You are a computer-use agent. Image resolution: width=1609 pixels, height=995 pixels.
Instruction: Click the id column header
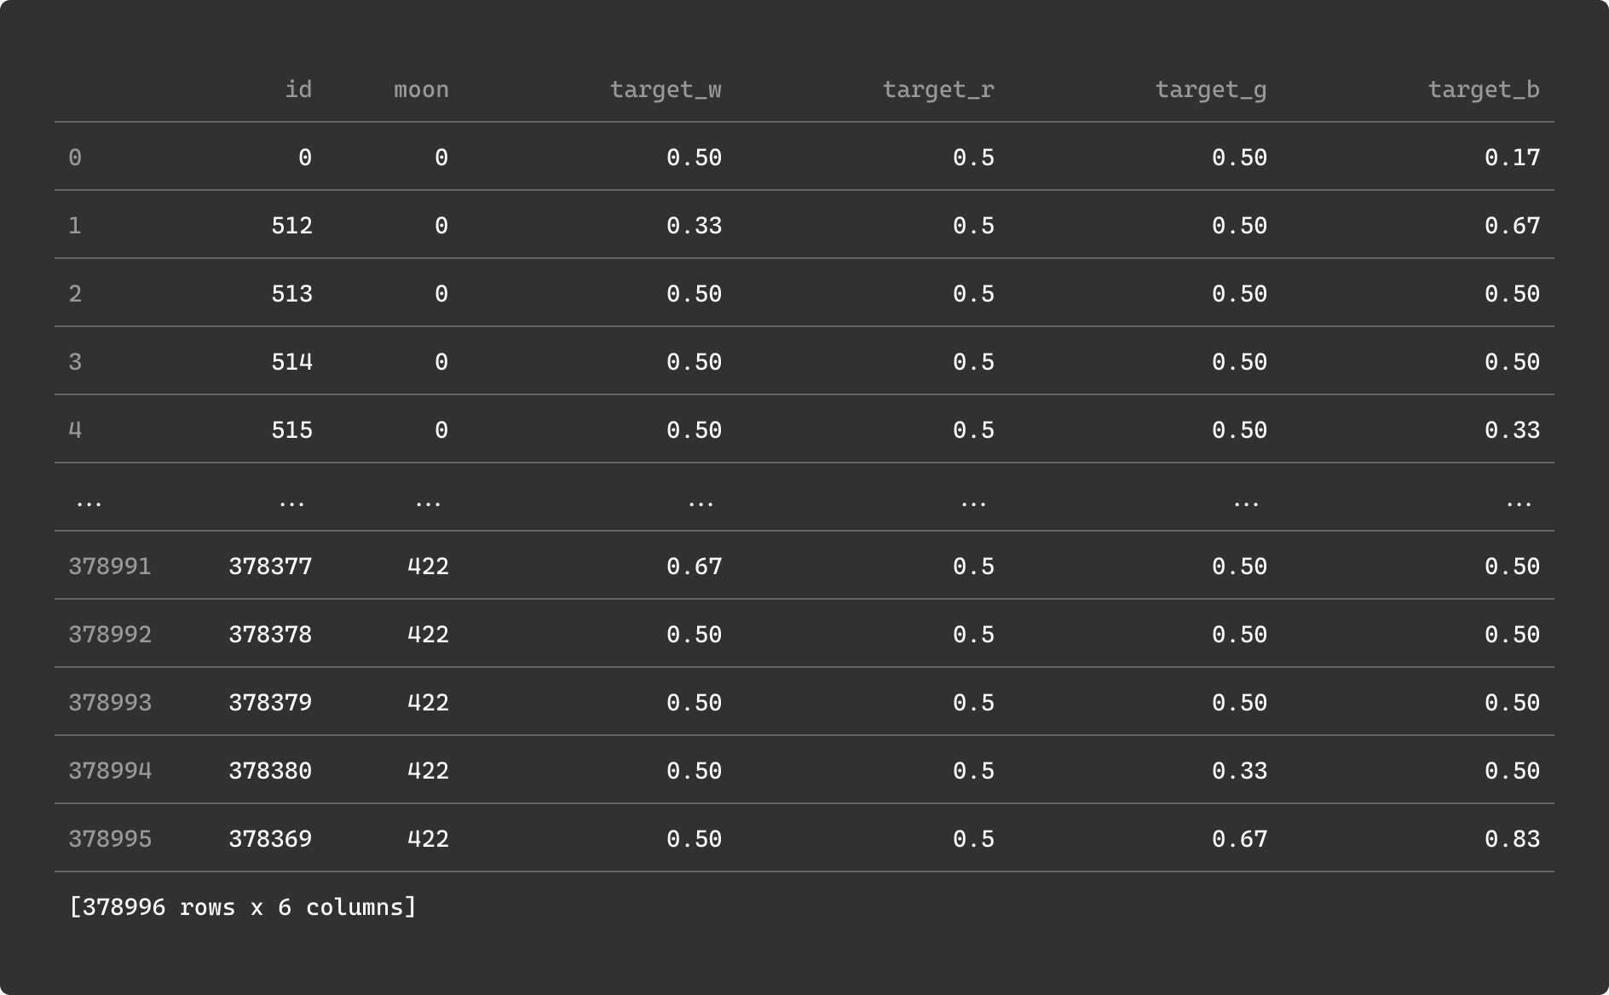(298, 89)
